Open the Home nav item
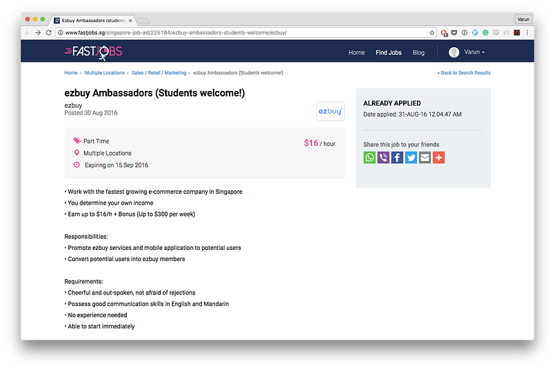This screenshot has height=370, width=555. pos(357,52)
